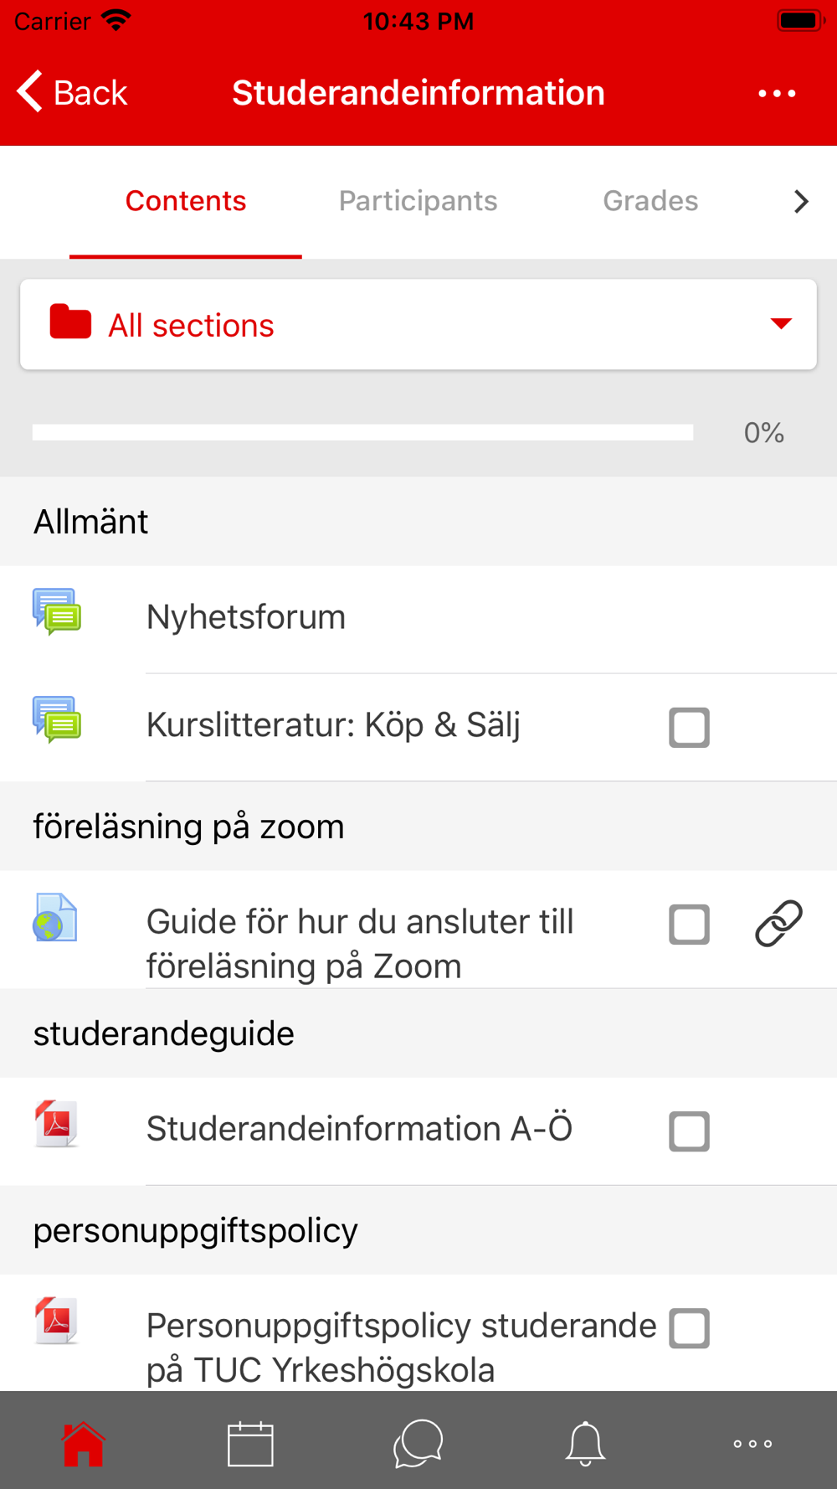837x1489 pixels.
Task: Open the calendar icon in bottom bar
Action: click(250, 1443)
